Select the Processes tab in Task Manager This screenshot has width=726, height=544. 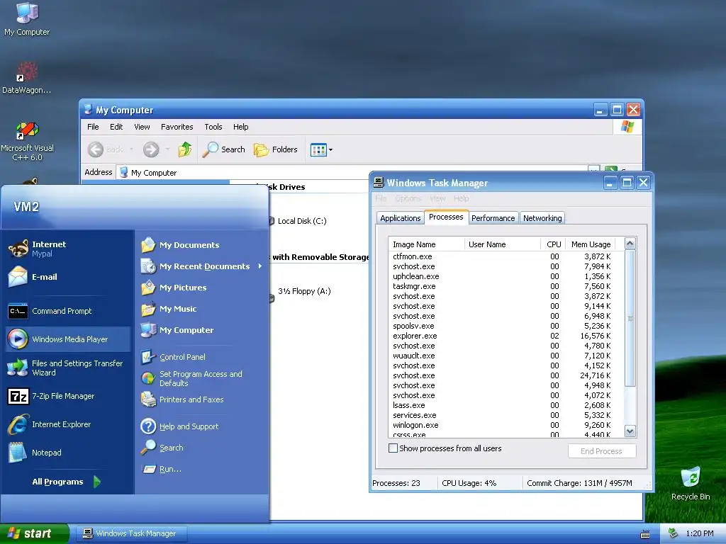click(x=446, y=217)
